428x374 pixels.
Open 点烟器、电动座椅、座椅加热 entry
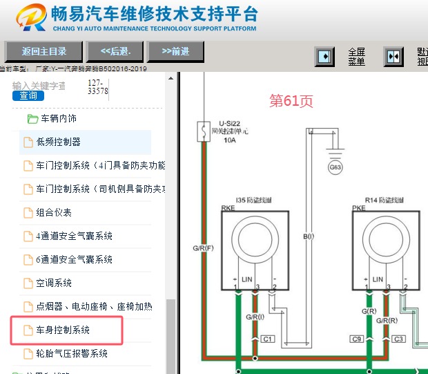94,307
